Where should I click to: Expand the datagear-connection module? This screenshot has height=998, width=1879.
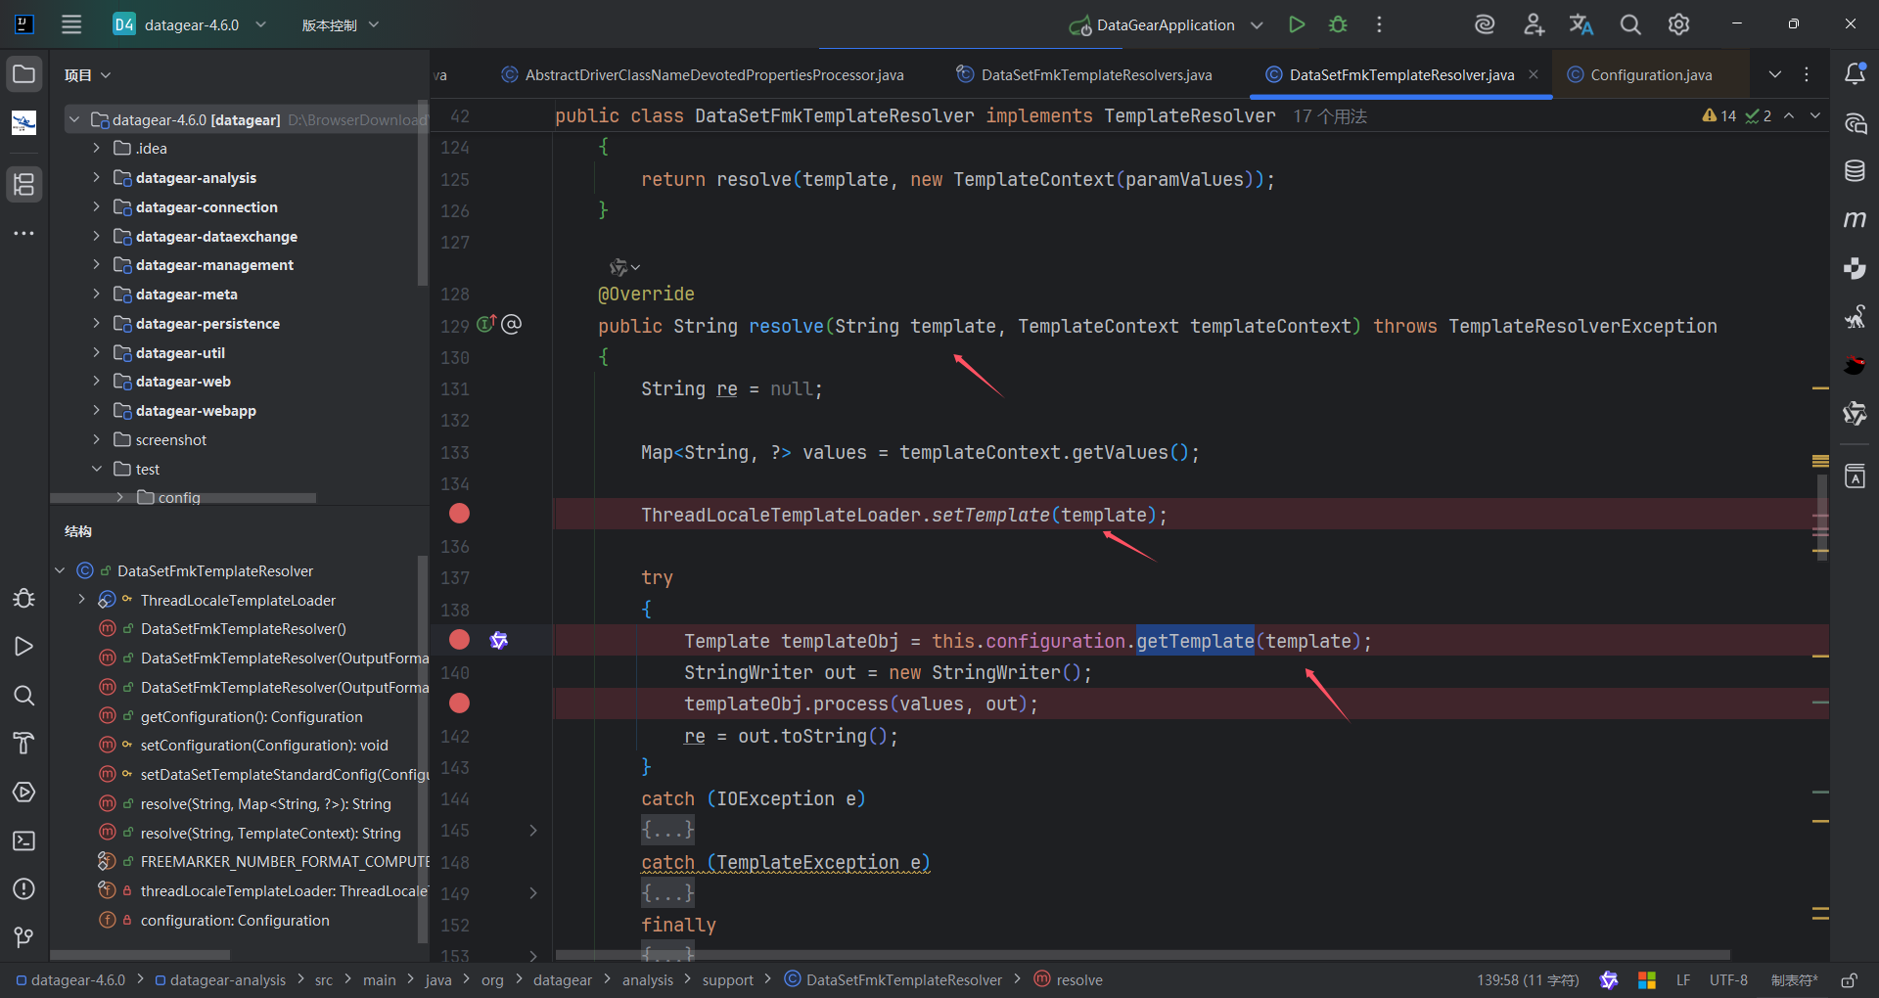(96, 206)
